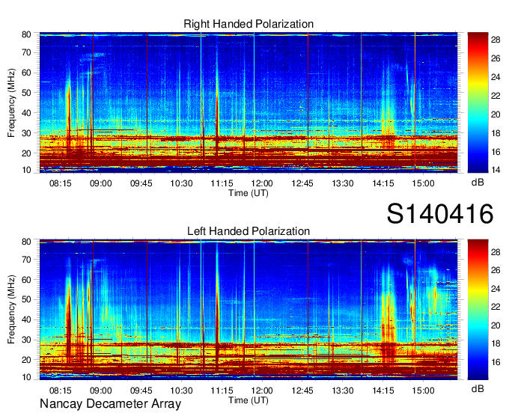Click 13:30 time tick under Left Handed plot
The width and height of the screenshot is (509, 413).
(x=343, y=391)
